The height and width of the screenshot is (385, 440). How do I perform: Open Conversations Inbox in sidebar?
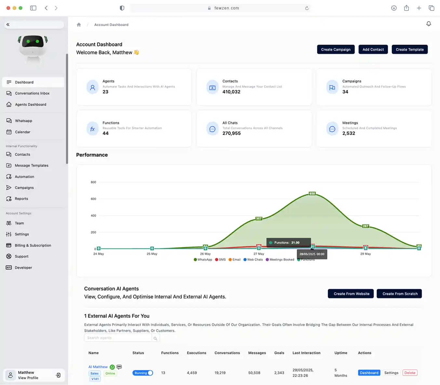coord(32,93)
